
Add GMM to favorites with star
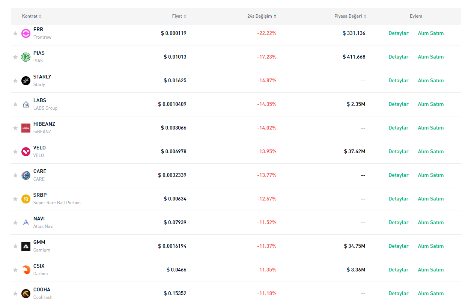[15, 246]
